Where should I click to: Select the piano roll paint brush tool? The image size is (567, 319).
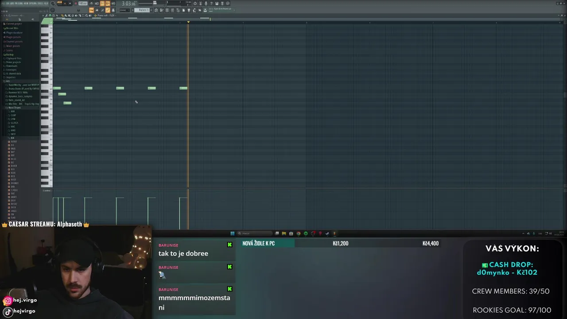pos(66,16)
